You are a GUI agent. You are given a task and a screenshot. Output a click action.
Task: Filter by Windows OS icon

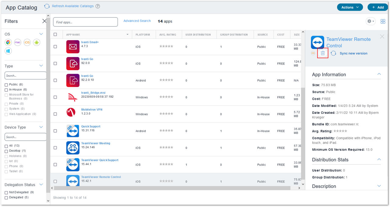pos(8,51)
